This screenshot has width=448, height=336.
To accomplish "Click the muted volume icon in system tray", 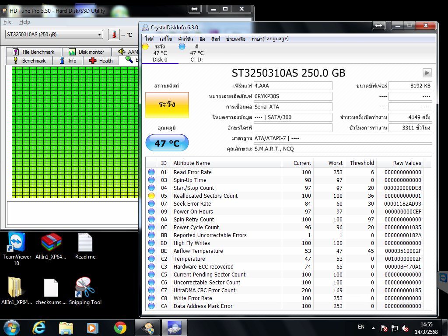I will [405, 328].
